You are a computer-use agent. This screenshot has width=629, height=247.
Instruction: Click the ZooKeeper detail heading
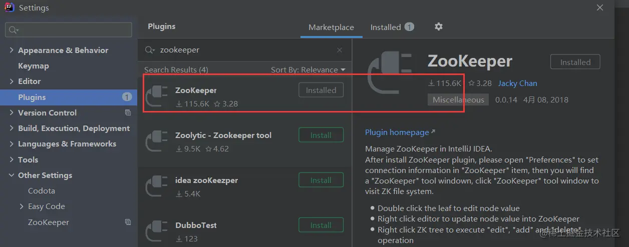(x=470, y=61)
